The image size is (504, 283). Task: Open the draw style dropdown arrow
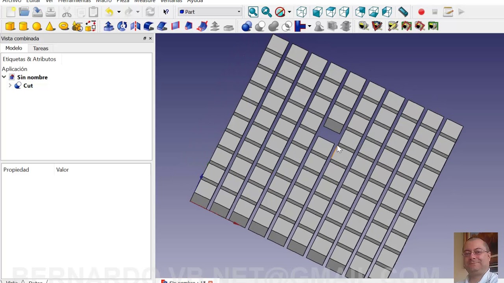click(x=289, y=12)
